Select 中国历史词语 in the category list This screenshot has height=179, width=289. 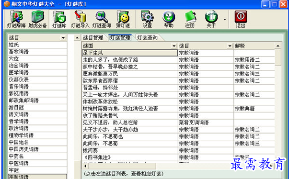(x=37, y=149)
